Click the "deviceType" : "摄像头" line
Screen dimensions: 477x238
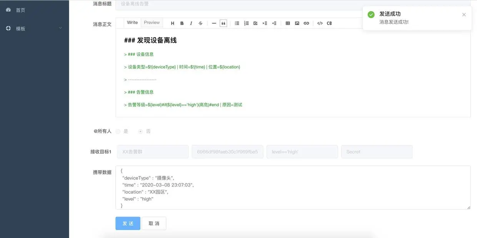click(x=148, y=178)
